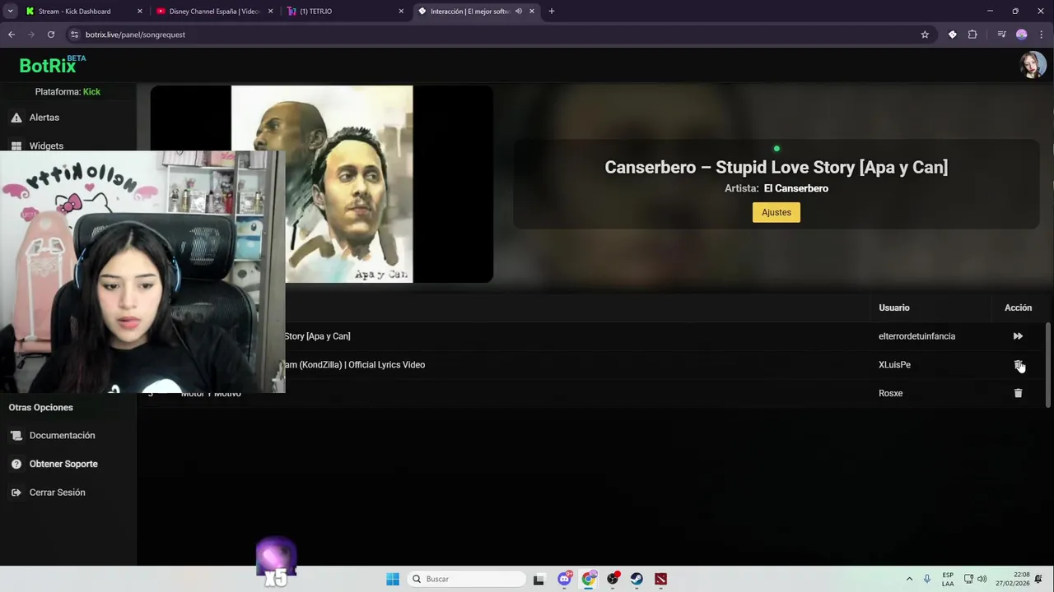Reload the page

point(51,35)
